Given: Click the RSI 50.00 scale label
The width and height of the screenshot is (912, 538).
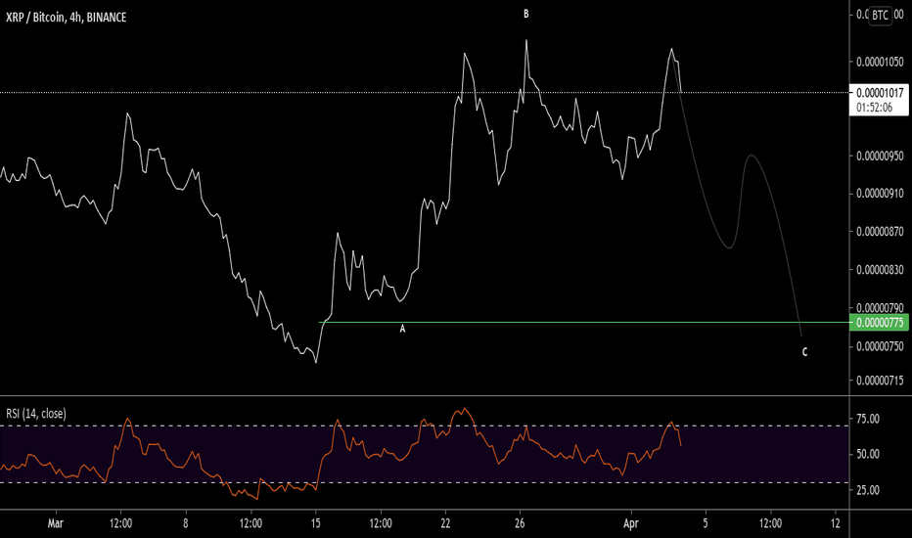Looking at the screenshot, I should coord(868,454).
